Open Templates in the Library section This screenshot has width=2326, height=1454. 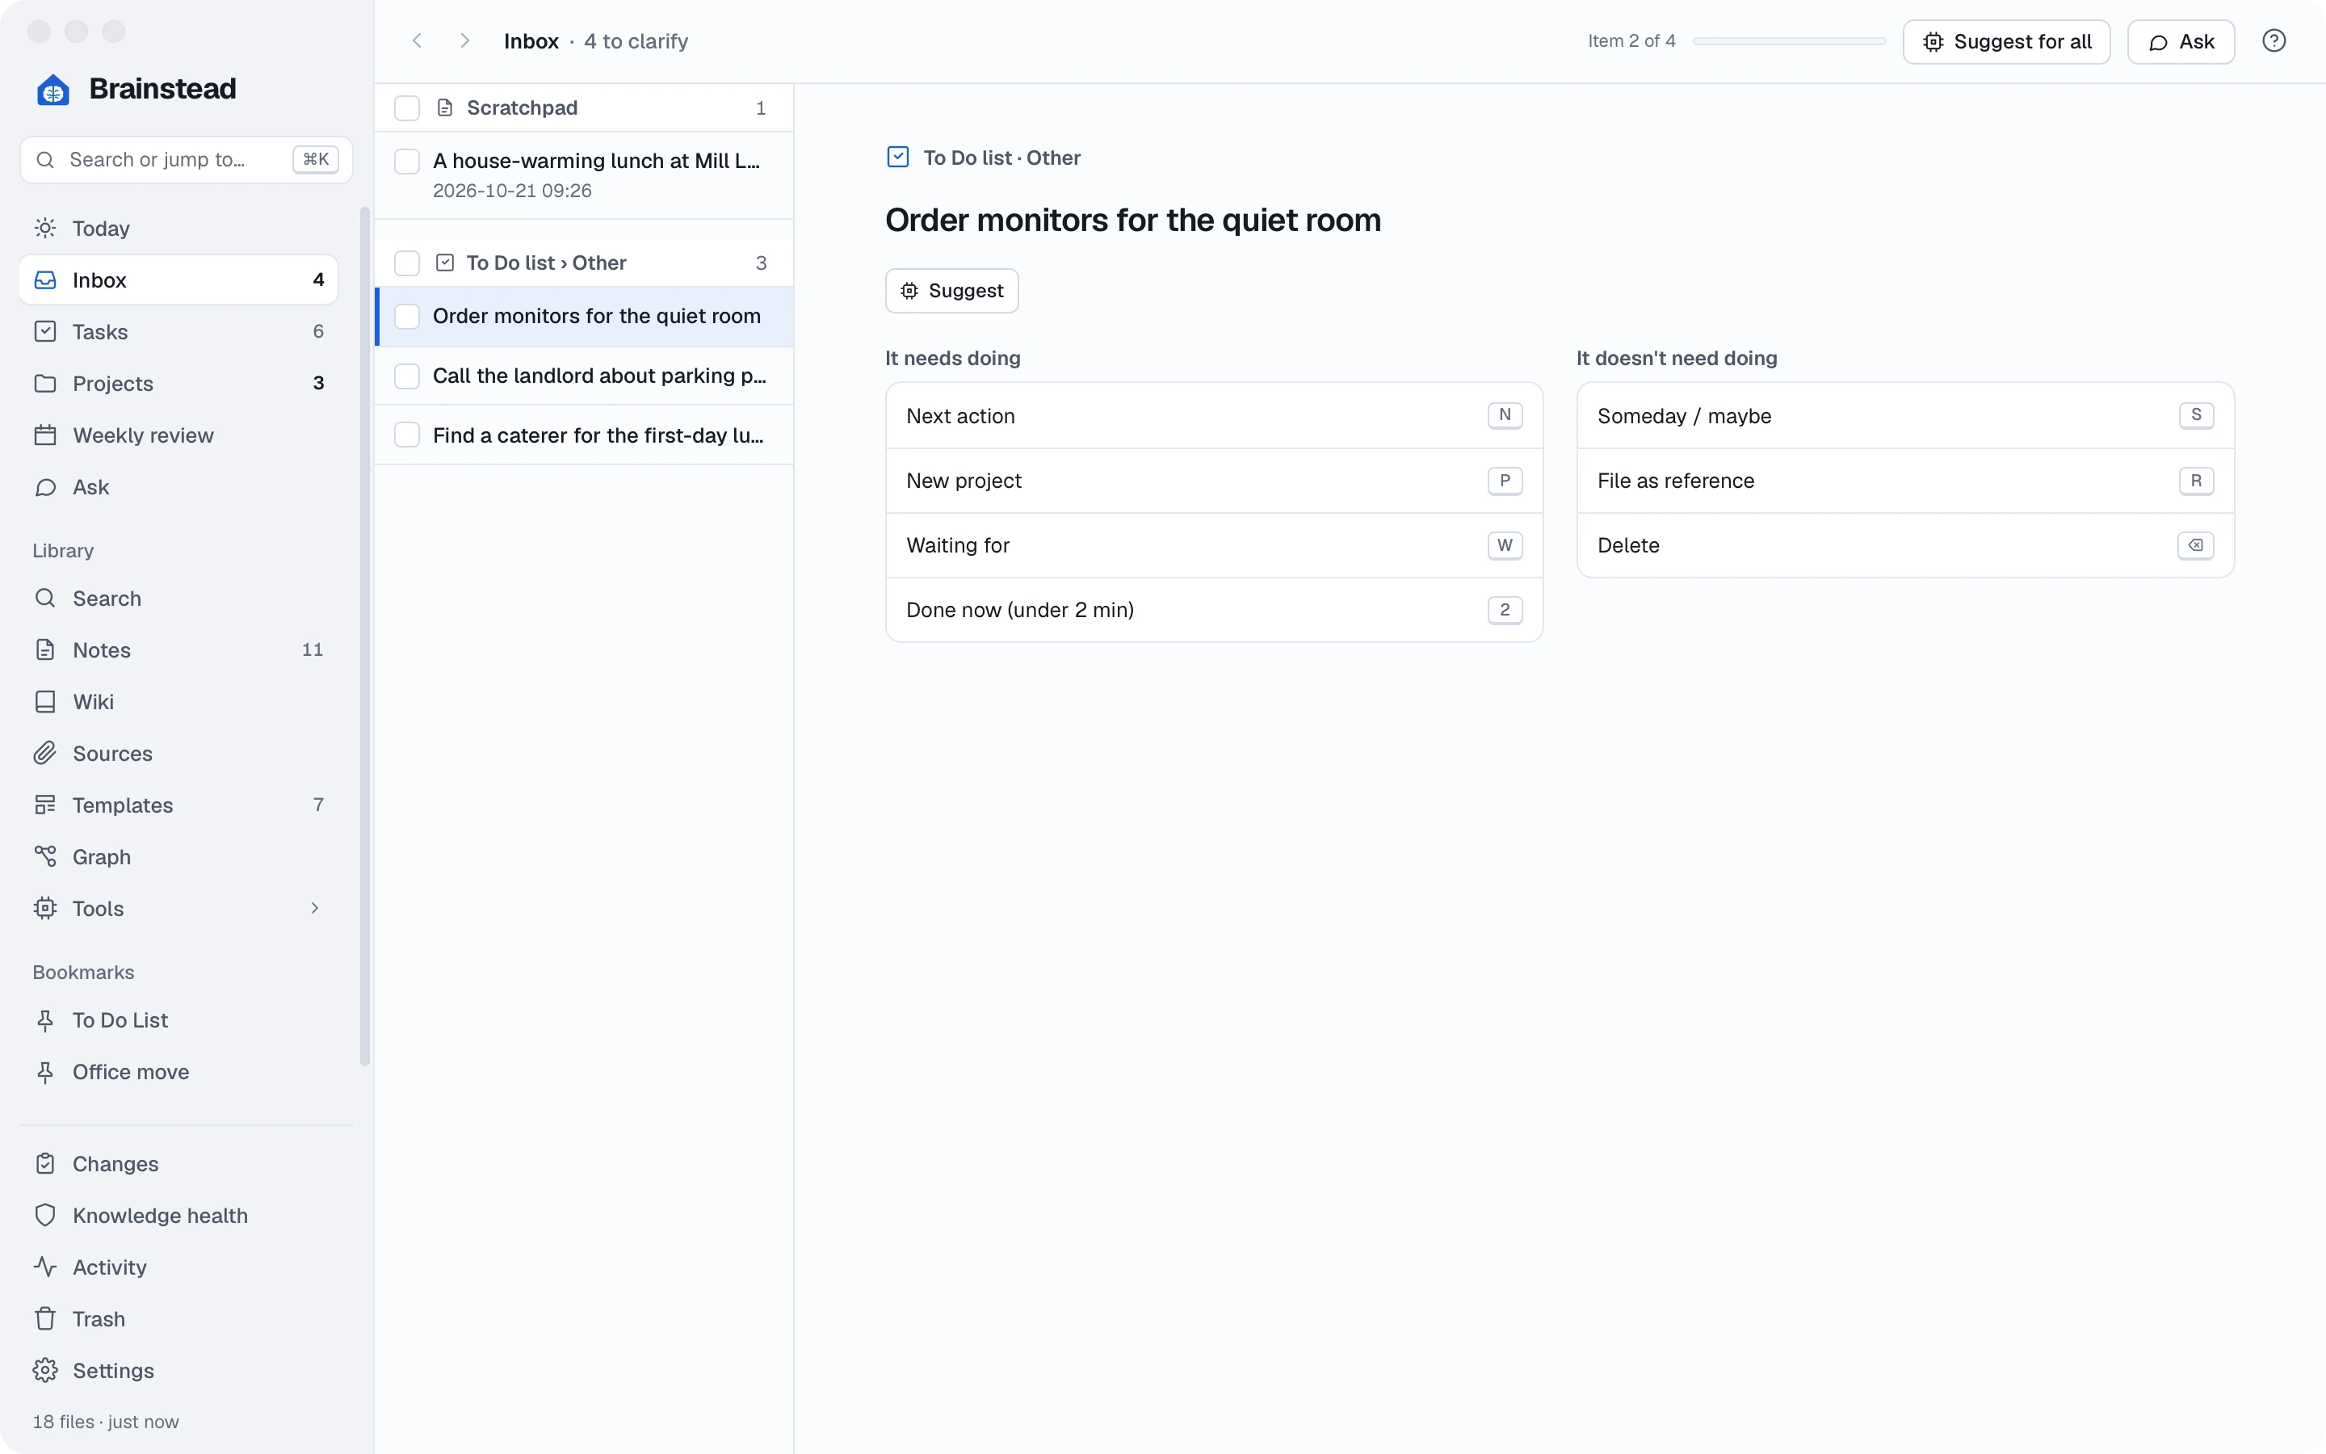[178, 806]
